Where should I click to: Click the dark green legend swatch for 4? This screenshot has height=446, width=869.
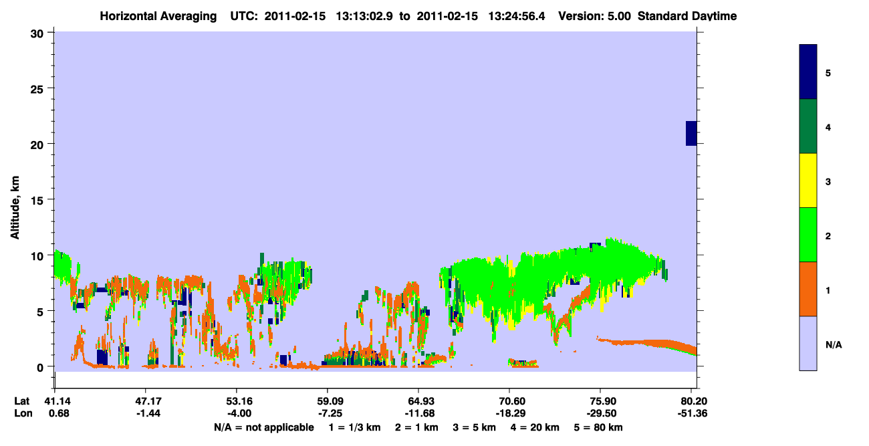pos(808,126)
